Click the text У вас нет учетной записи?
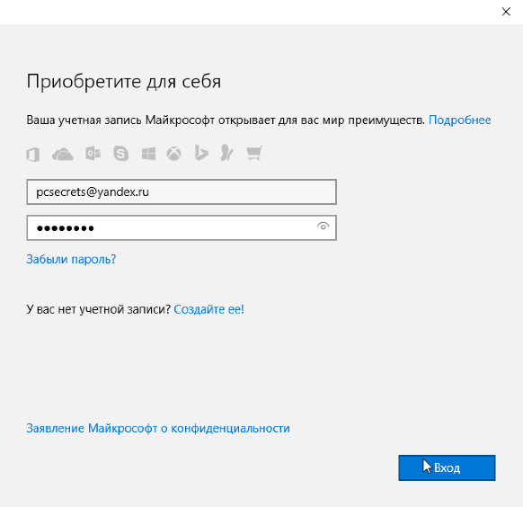The image size is (523, 507). [x=98, y=309]
